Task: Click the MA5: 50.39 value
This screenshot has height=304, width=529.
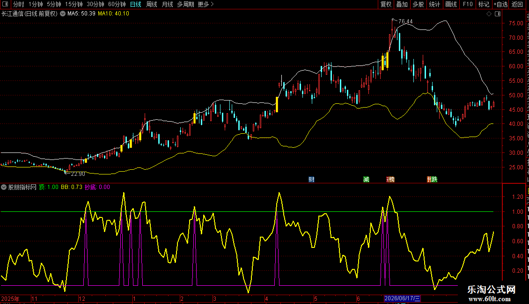Action: pos(81,14)
